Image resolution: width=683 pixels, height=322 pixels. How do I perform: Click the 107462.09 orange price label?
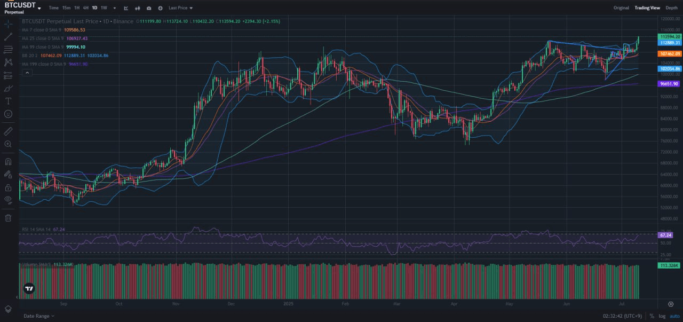(670, 54)
